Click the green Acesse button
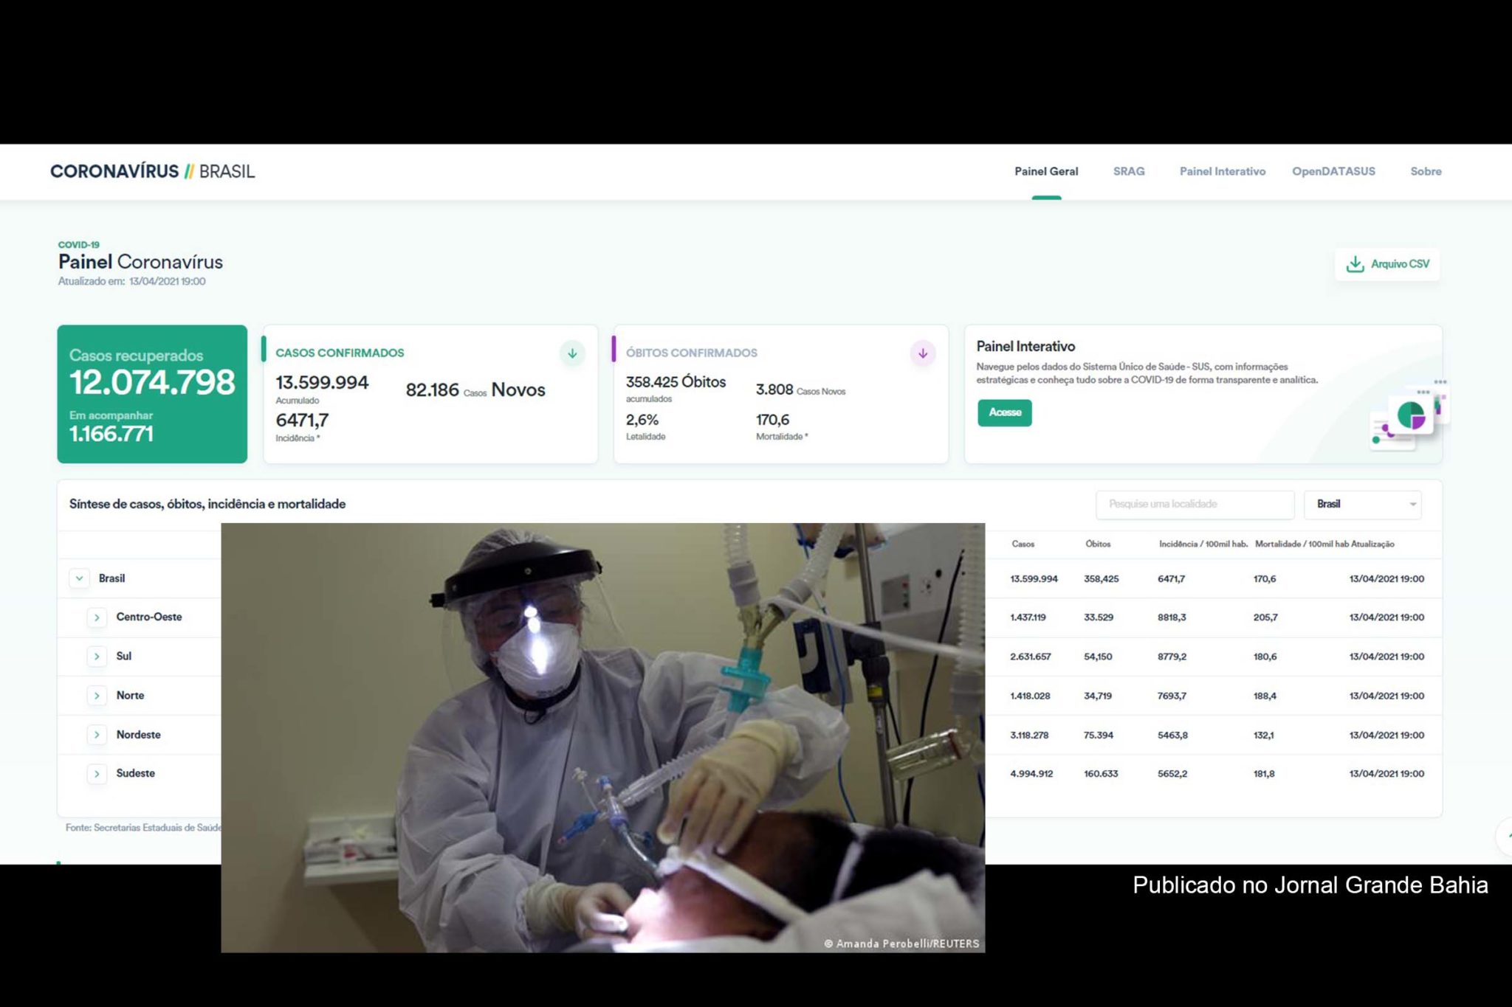 click(1005, 412)
